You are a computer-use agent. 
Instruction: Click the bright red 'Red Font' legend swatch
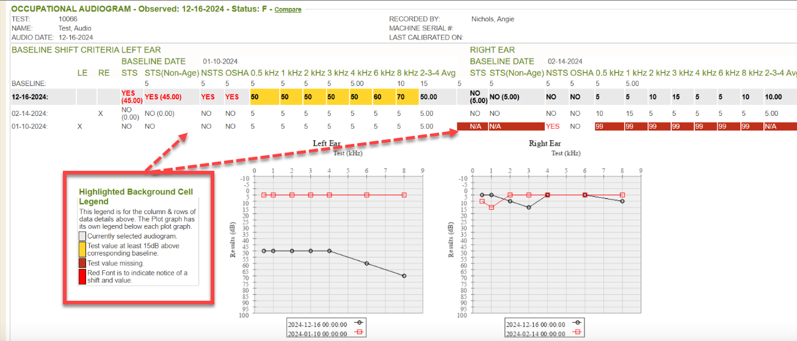[x=82, y=276]
